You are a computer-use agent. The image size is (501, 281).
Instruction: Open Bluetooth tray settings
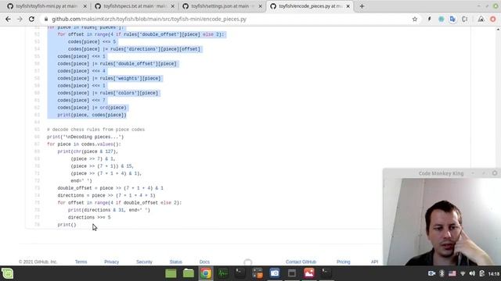(442, 273)
